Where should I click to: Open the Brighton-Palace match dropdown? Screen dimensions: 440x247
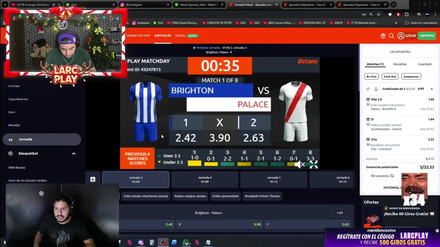pyautogui.click(x=219, y=52)
